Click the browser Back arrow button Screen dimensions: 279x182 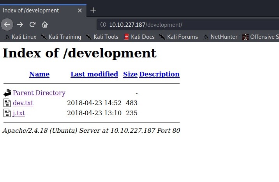coord(7,25)
